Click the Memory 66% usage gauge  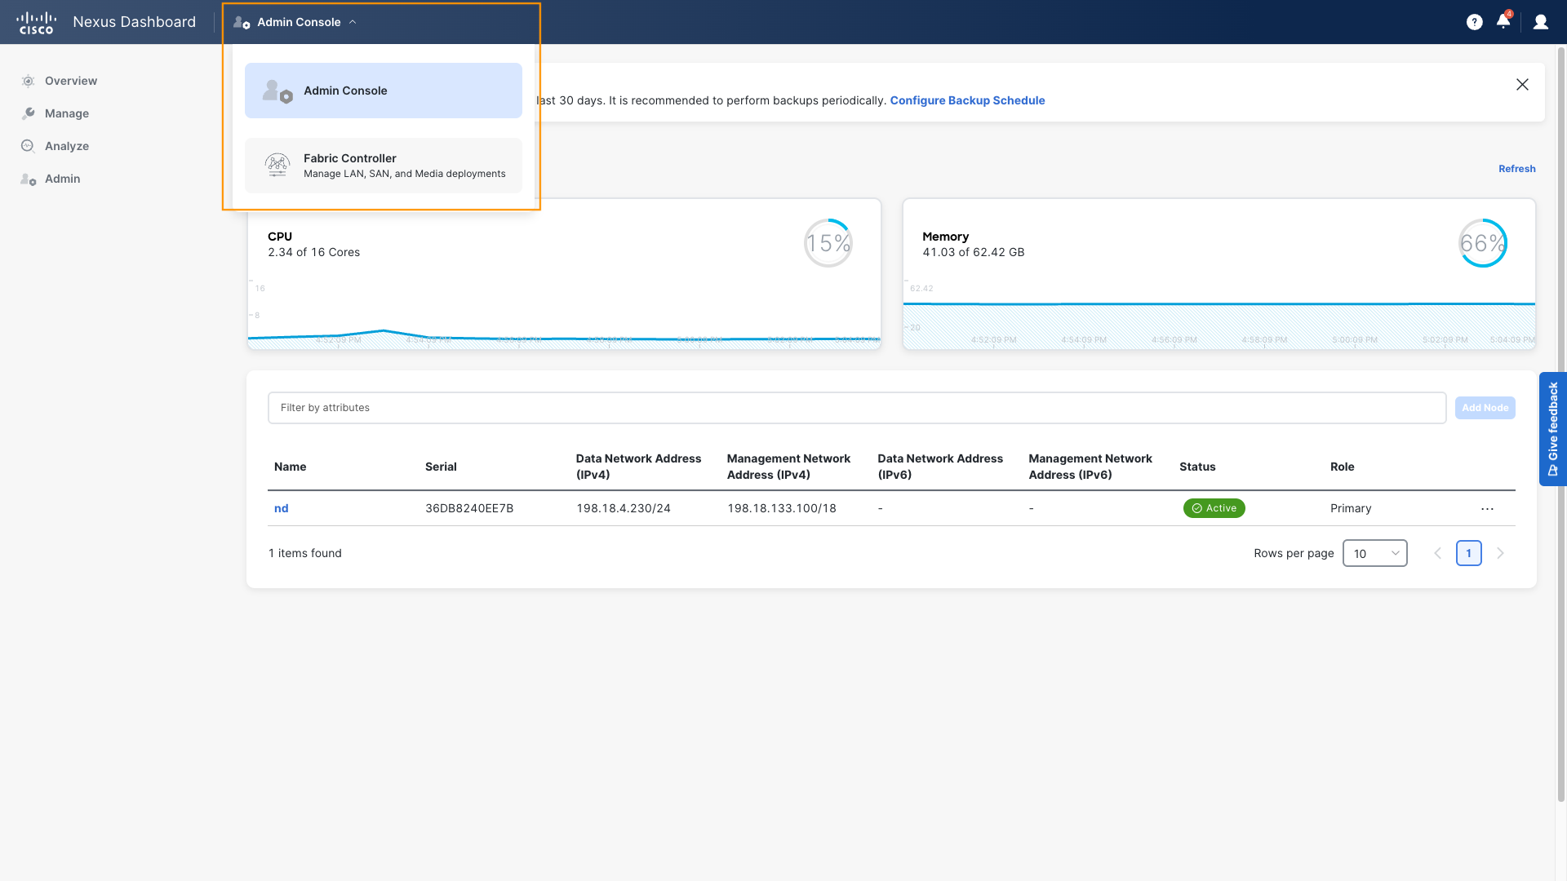pos(1483,243)
